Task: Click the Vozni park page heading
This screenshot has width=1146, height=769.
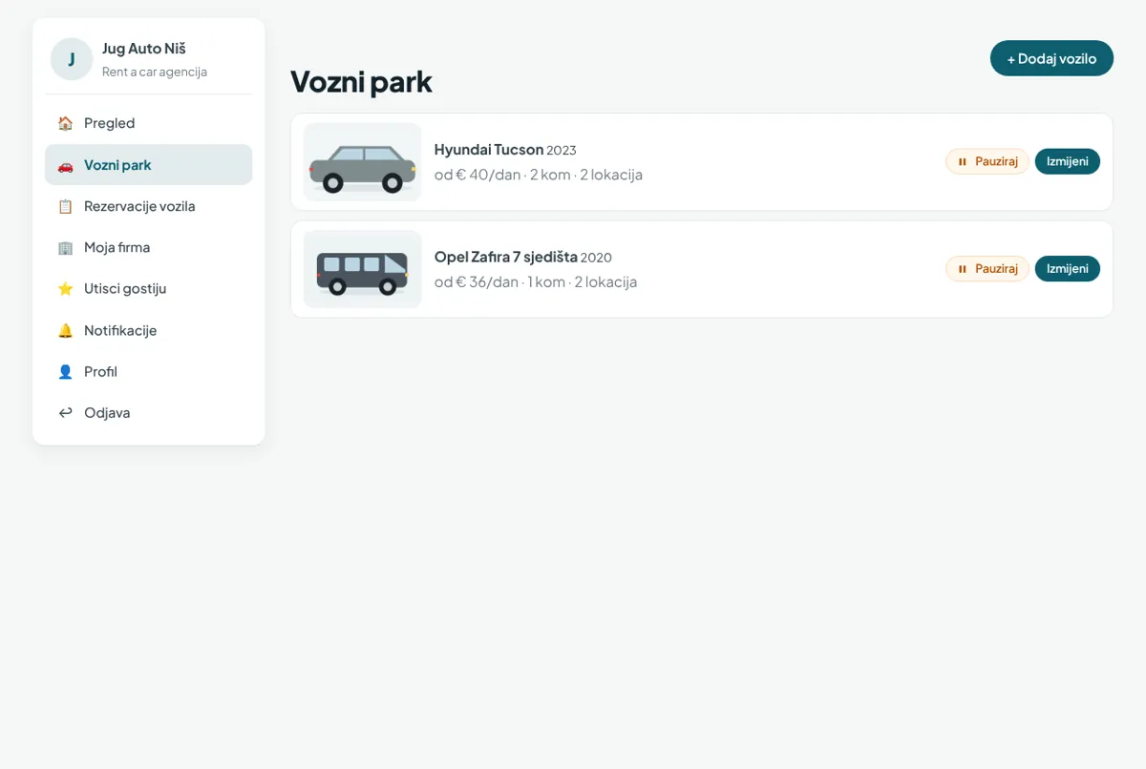Action: [361, 81]
